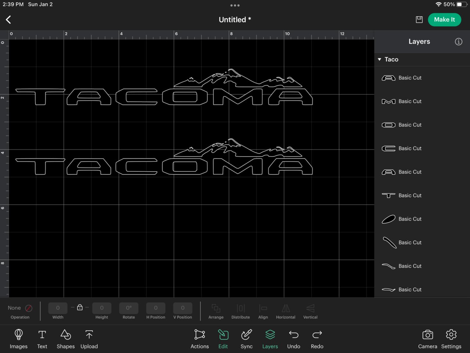This screenshot has height=353, width=470.
Task: Select the lower TACOMA letter T
Action: pos(40,167)
